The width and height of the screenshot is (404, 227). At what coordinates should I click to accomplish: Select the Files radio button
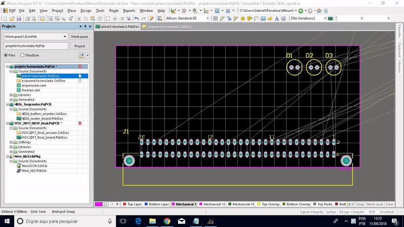tap(6, 55)
